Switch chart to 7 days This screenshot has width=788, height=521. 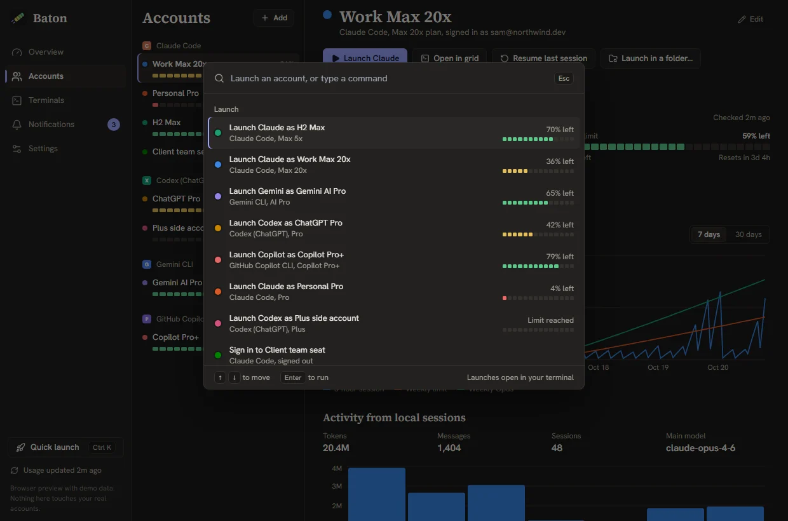pyautogui.click(x=709, y=234)
